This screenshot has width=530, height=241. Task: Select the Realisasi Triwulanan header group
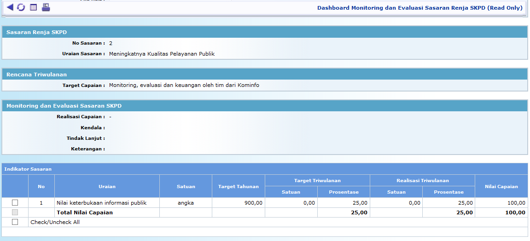[422, 181]
